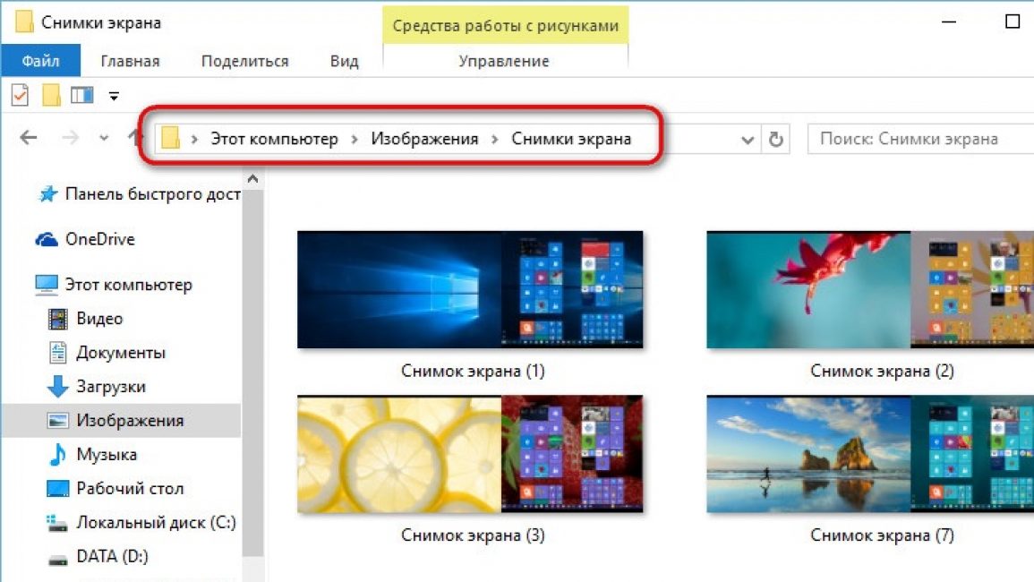Open the recent locations dropdown arrow
The image size is (1034, 582).
[104, 139]
